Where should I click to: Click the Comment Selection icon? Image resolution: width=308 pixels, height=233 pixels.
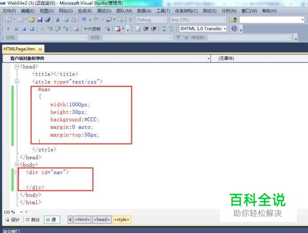coord(163,29)
